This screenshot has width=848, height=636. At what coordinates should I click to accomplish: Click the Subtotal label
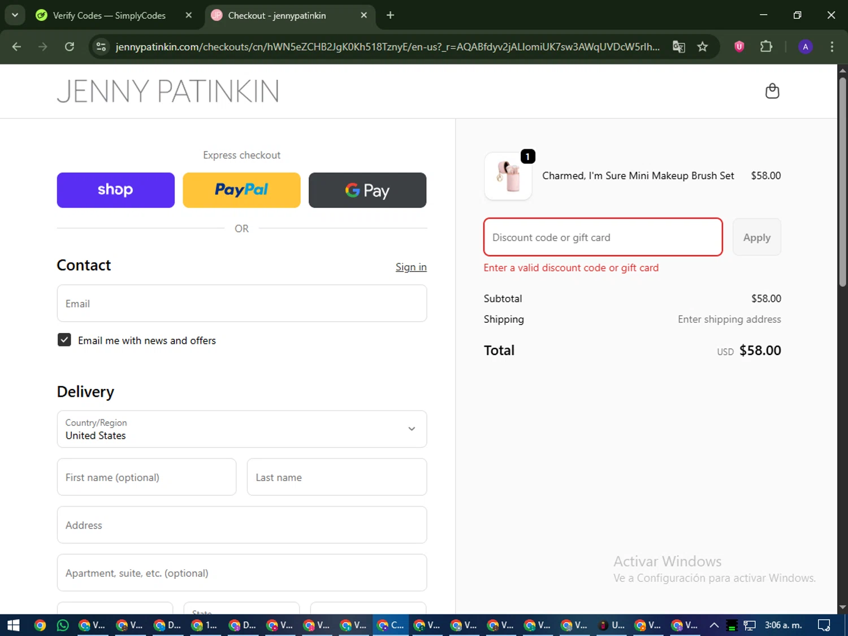[503, 298]
